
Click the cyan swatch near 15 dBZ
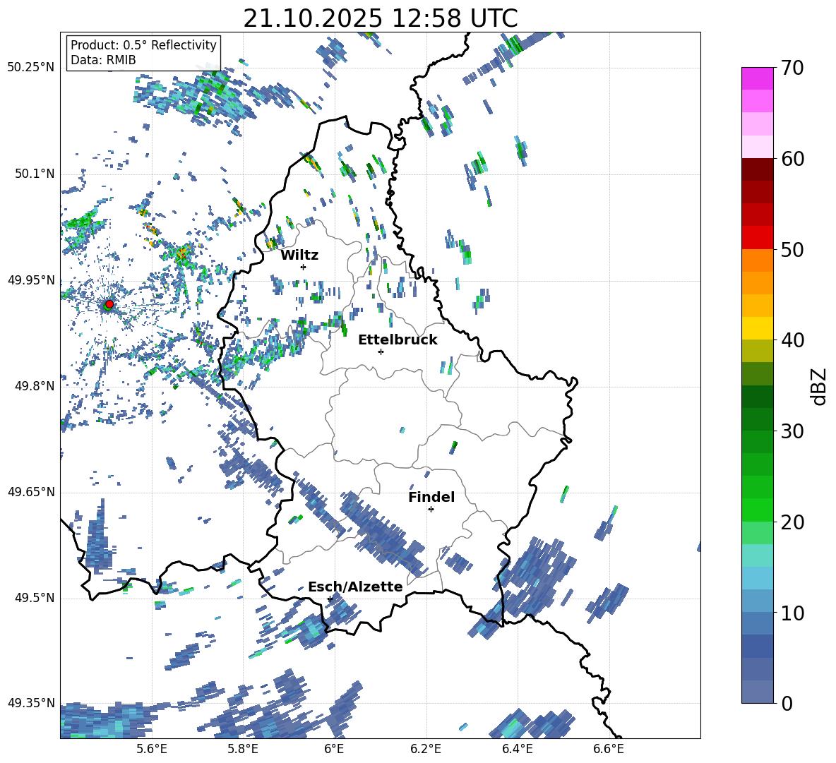(758, 555)
